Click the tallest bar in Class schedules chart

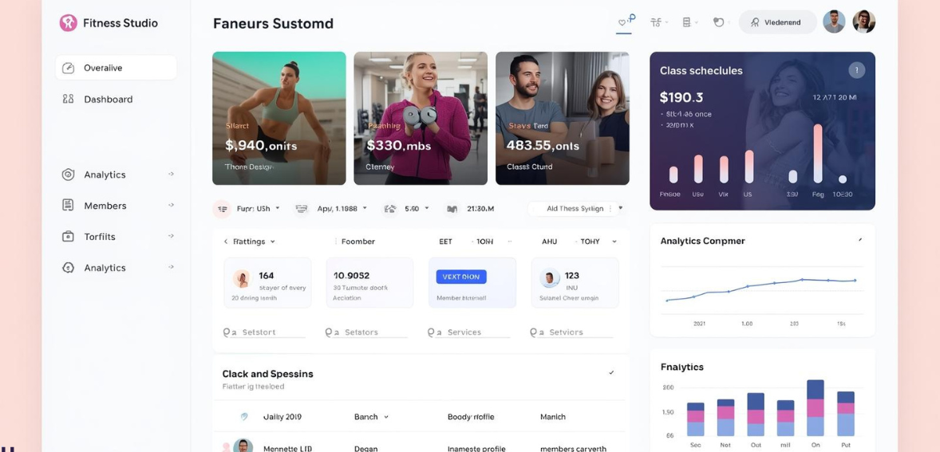tap(818, 153)
